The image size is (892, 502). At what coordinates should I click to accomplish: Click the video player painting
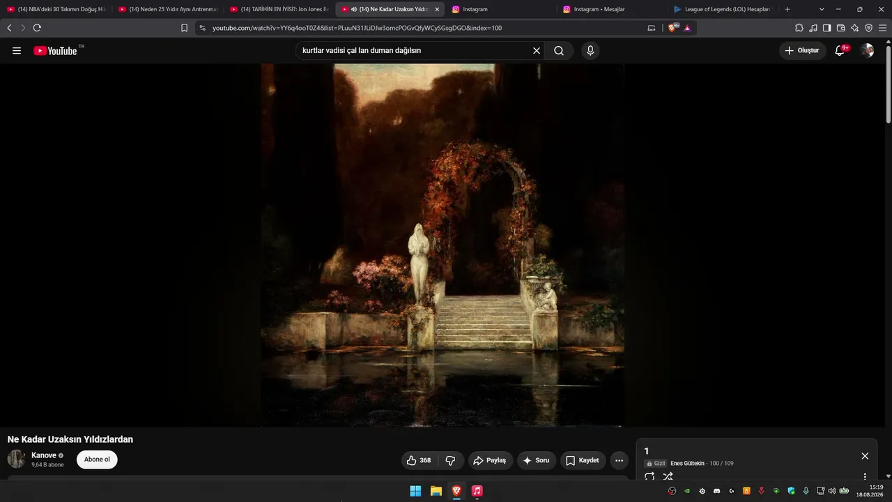(443, 245)
